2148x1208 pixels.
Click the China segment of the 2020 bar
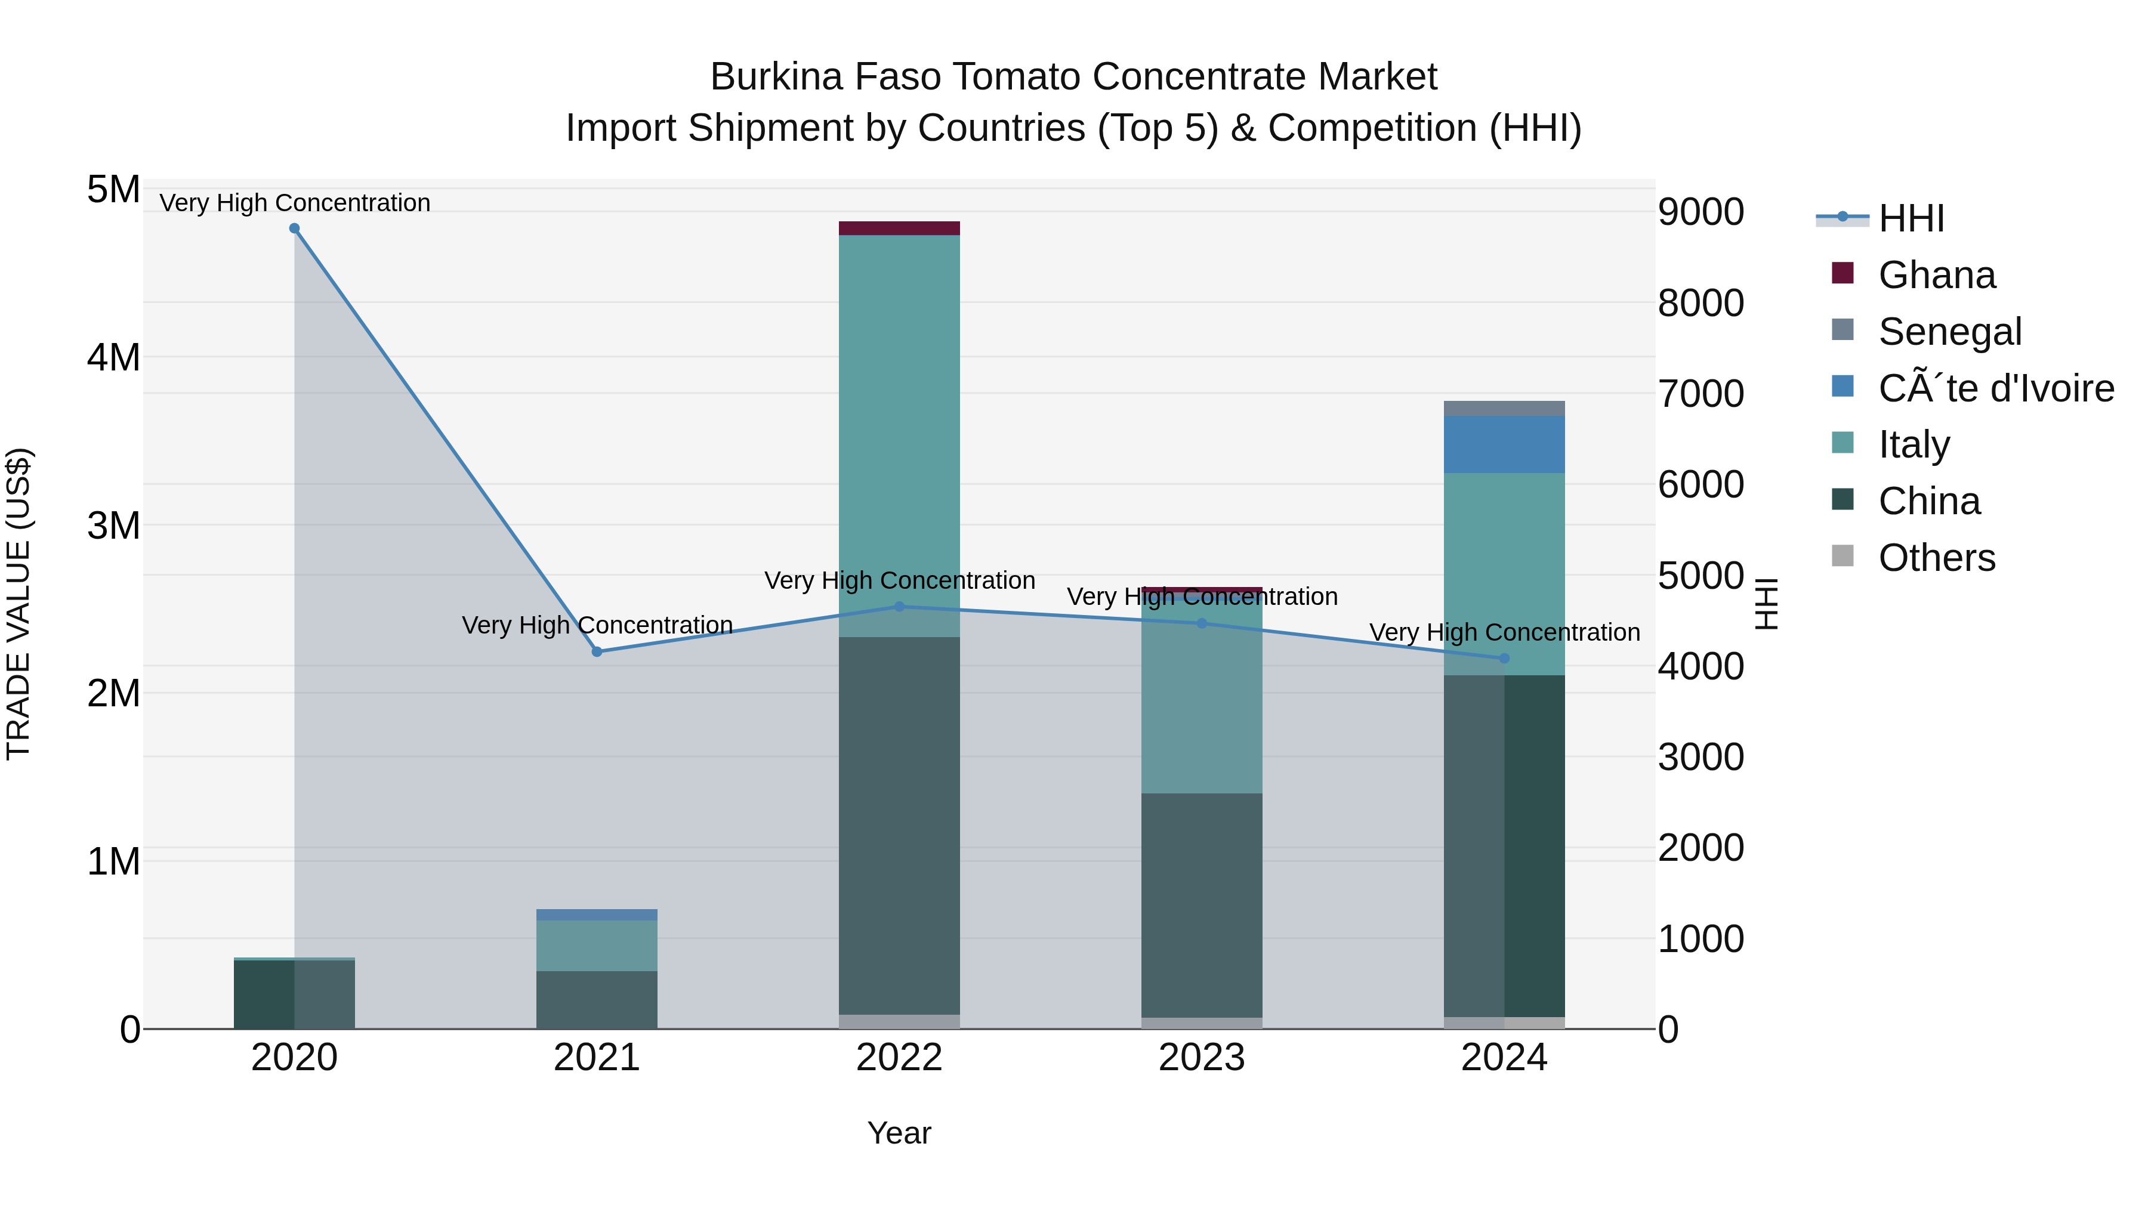pos(294,994)
